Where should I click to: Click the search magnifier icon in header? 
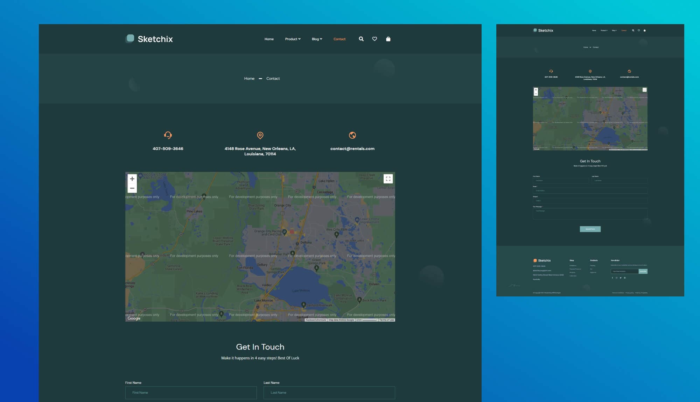[361, 39]
